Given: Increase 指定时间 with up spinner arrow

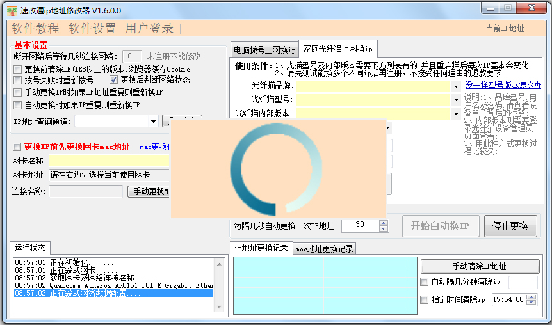Looking at the screenshot, I should click(532, 297).
